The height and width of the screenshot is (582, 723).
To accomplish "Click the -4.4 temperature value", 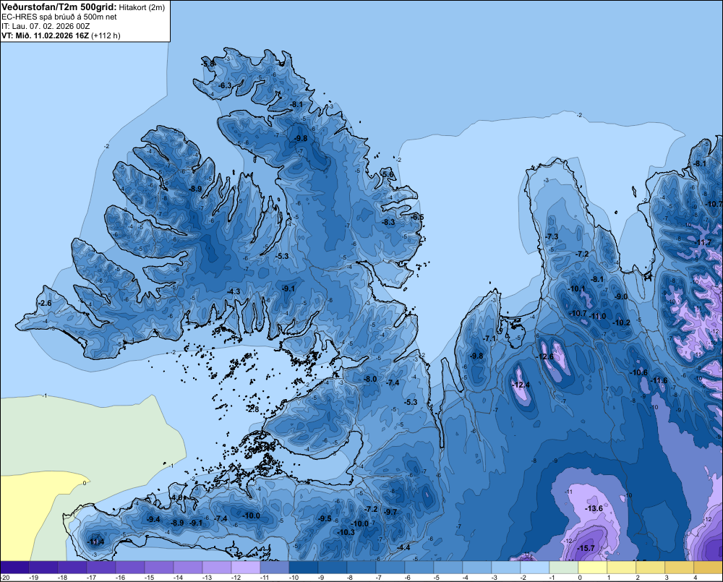I will point(403,547).
